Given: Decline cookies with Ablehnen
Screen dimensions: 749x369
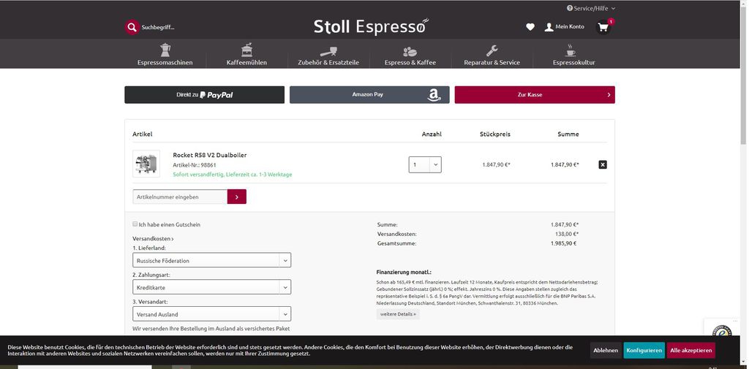Looking at the screenshot, I should 605,351.
